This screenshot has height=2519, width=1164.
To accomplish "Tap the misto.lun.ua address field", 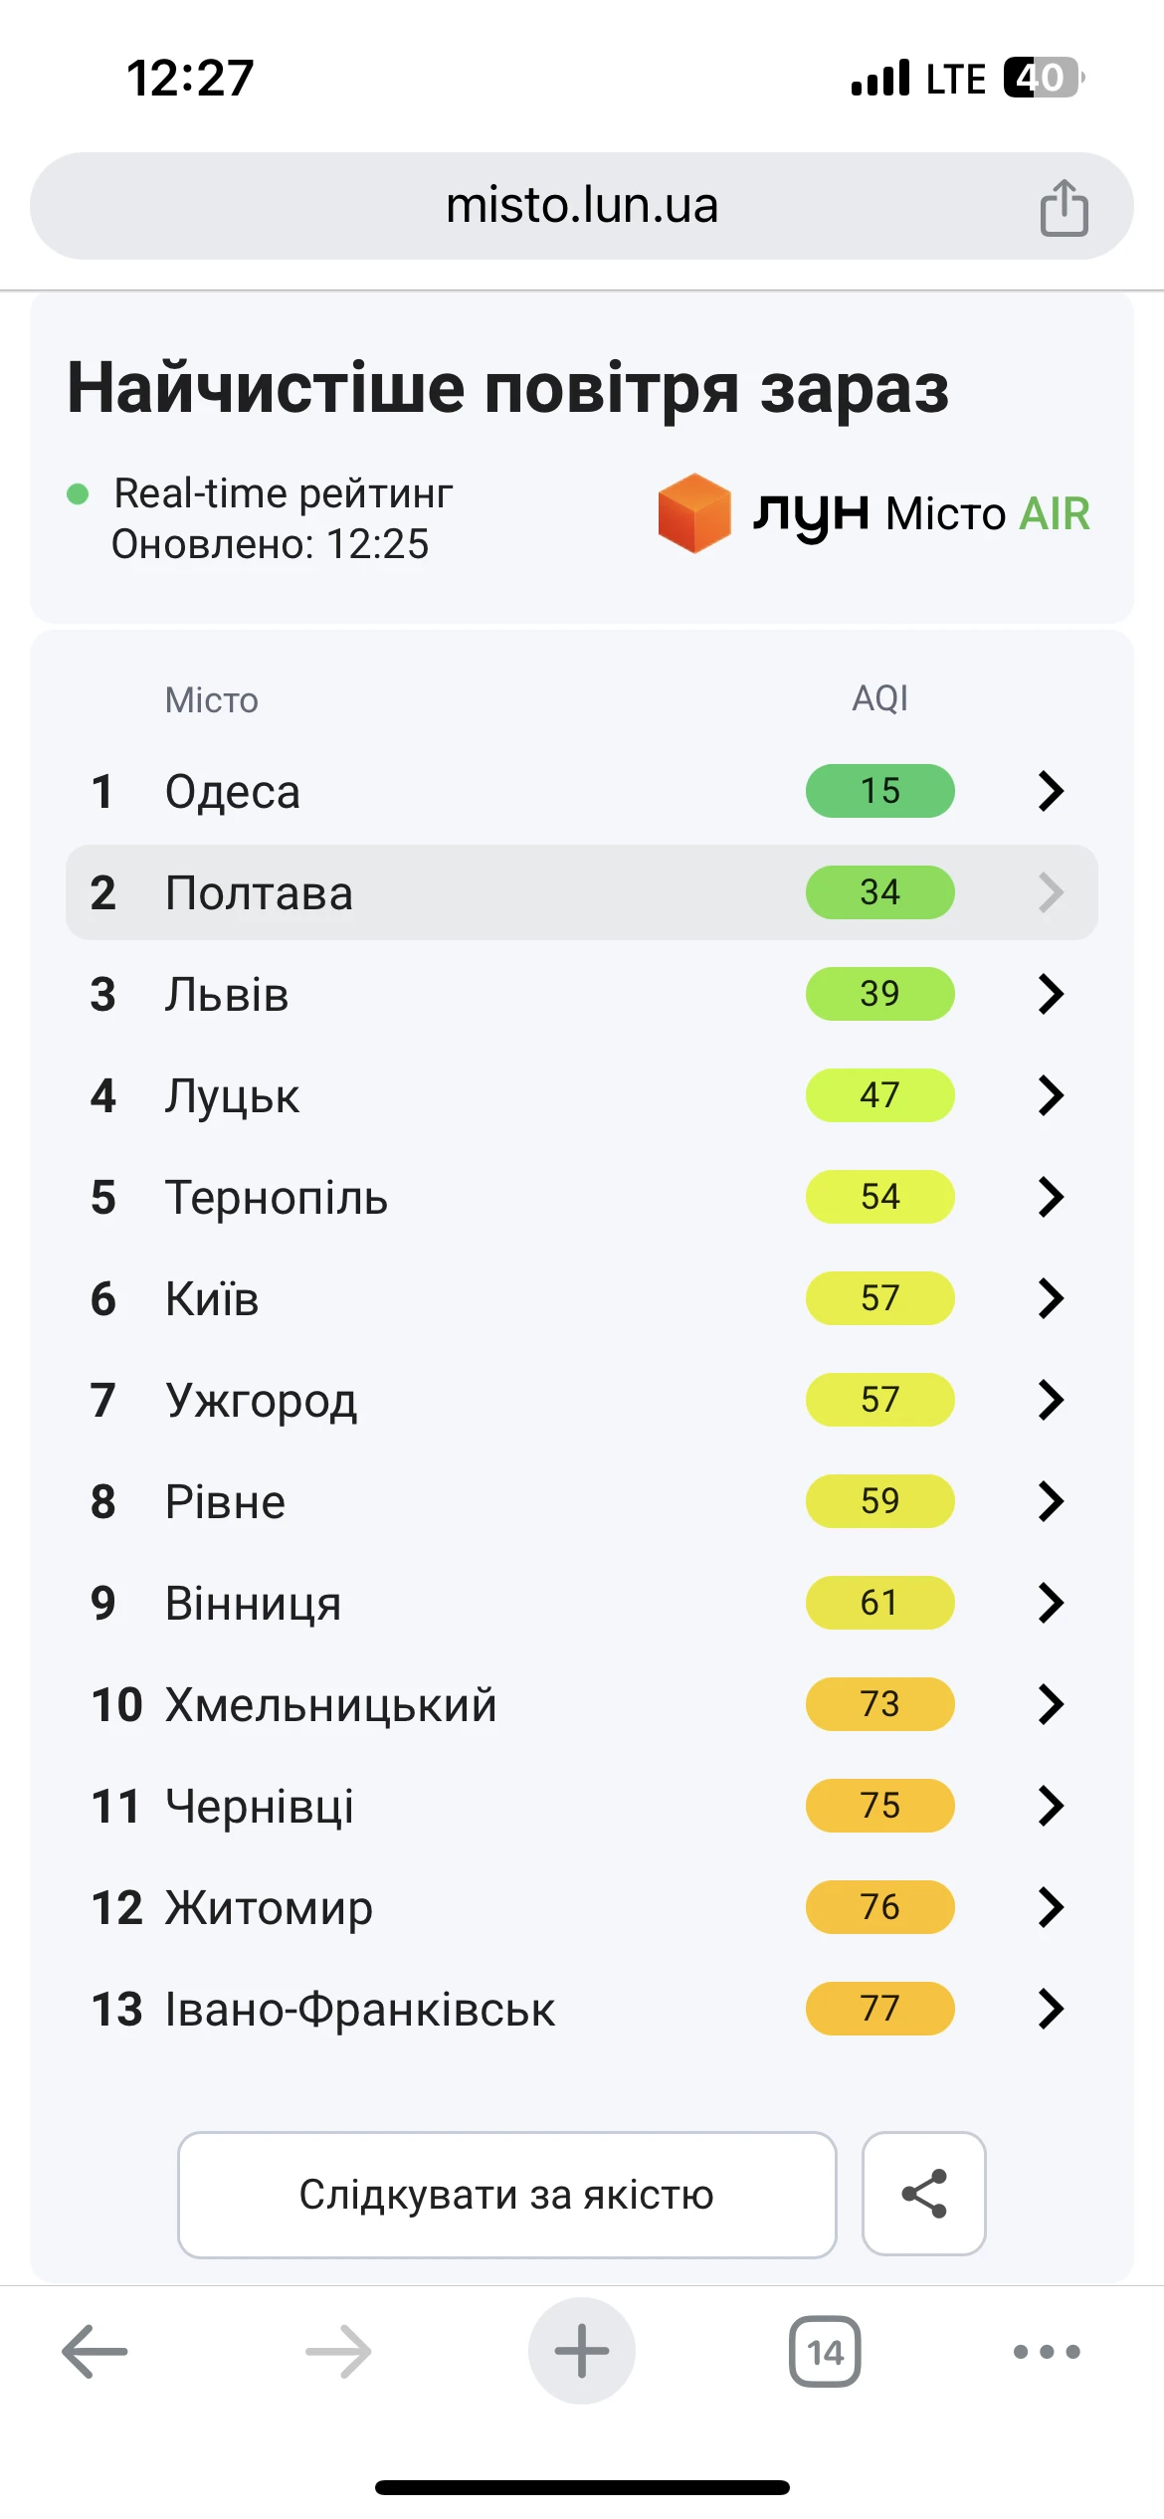I will pos(581,206).
